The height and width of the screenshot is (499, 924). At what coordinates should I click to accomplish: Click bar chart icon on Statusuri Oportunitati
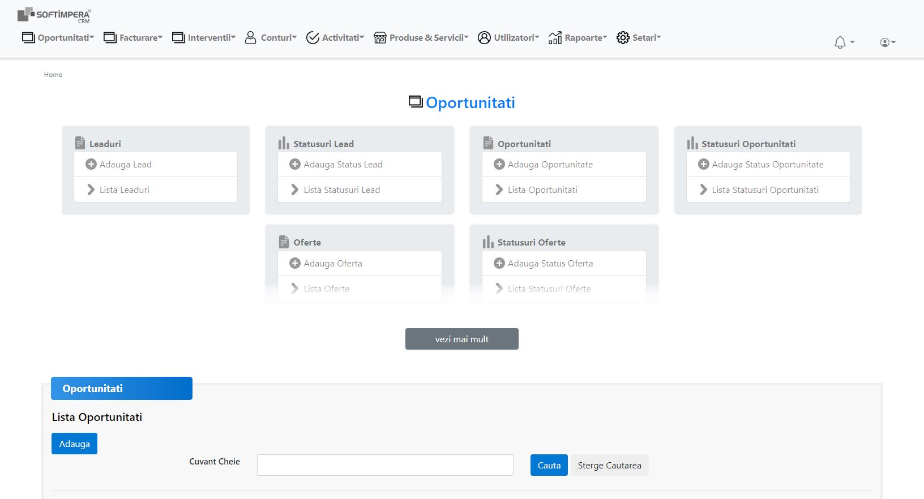(692, 143)
